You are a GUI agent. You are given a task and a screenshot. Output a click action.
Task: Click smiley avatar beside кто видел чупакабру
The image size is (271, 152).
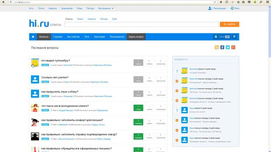point(35,63)
